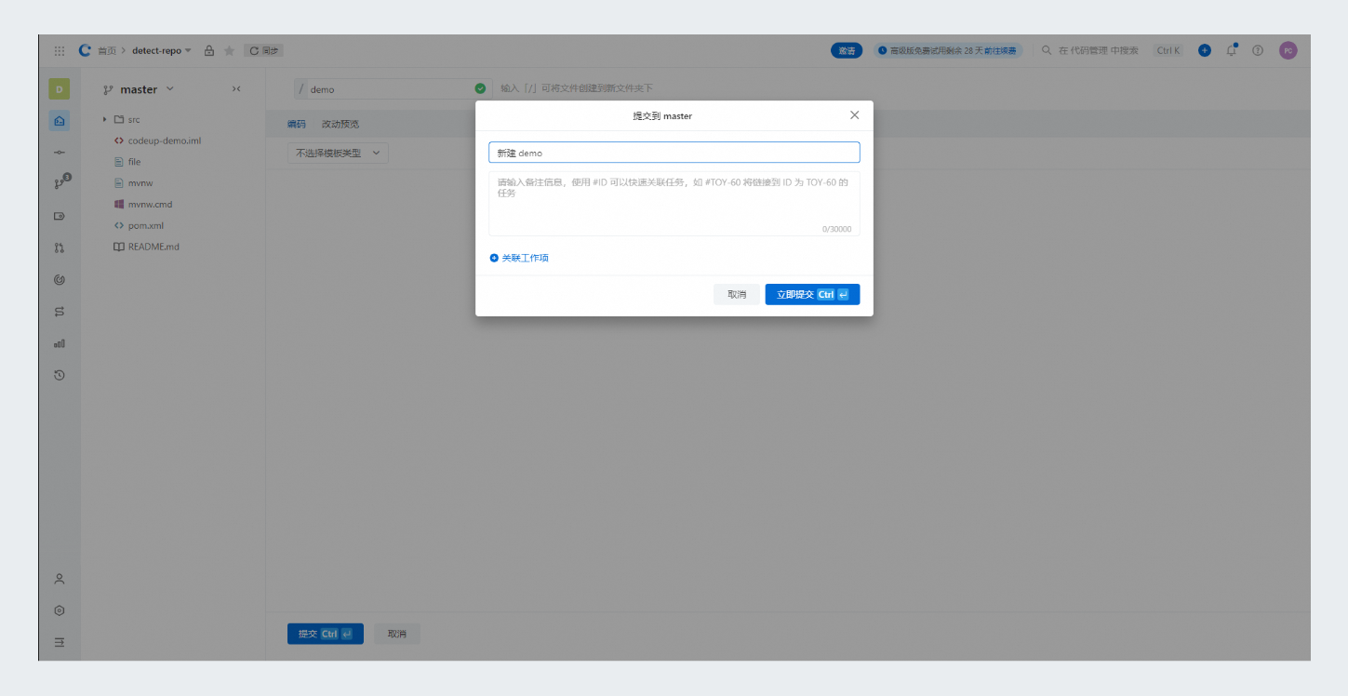Viewport: 1348px width, 696px height.
Task: Open the compare sidebar icon
Action: (60, 312)
